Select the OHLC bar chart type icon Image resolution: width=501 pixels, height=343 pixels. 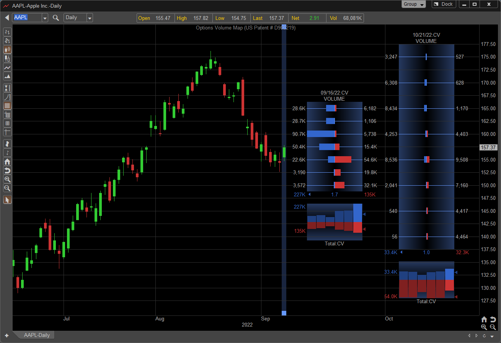(x=7, y=32)
